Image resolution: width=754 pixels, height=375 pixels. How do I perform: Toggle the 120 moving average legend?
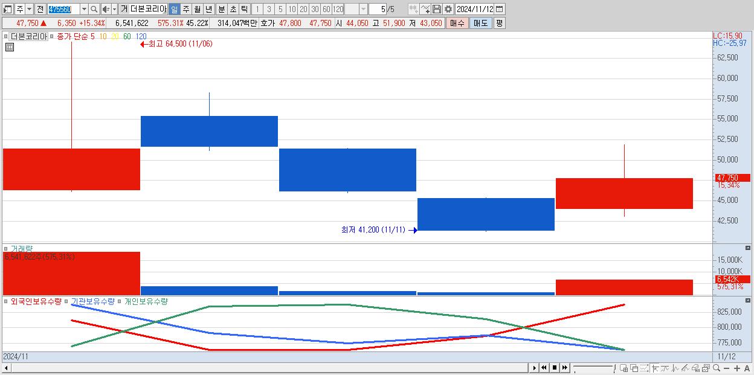point(141,36)
